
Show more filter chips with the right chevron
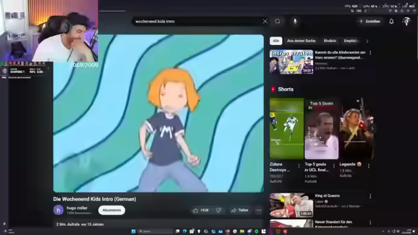367,41
